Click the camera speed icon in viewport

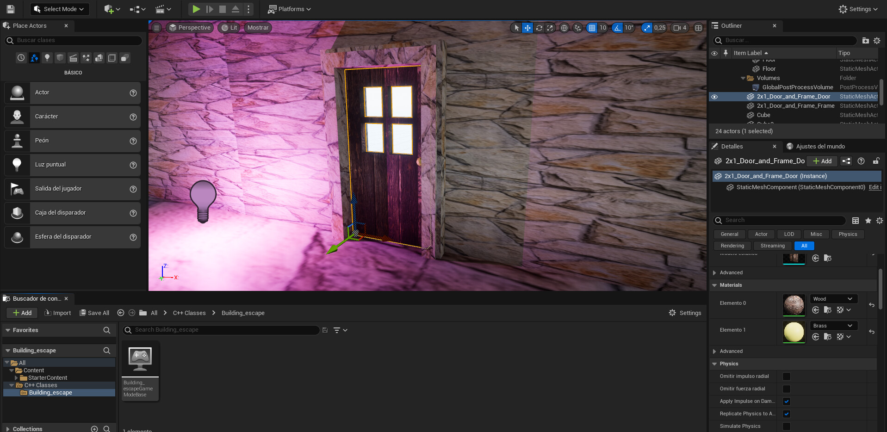[677, 28]
